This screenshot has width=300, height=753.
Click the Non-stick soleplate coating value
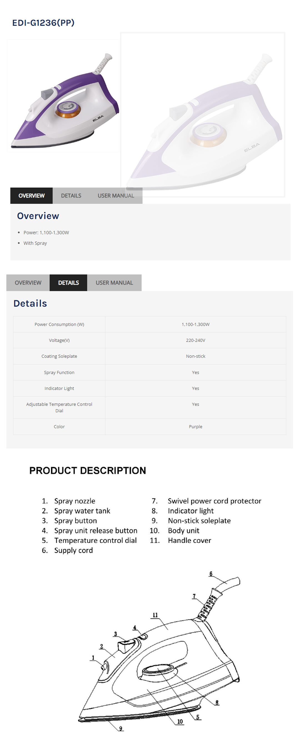click(196, 356)
